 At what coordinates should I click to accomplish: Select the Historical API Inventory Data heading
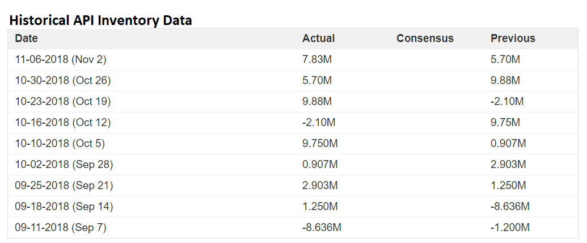point(100,20)
